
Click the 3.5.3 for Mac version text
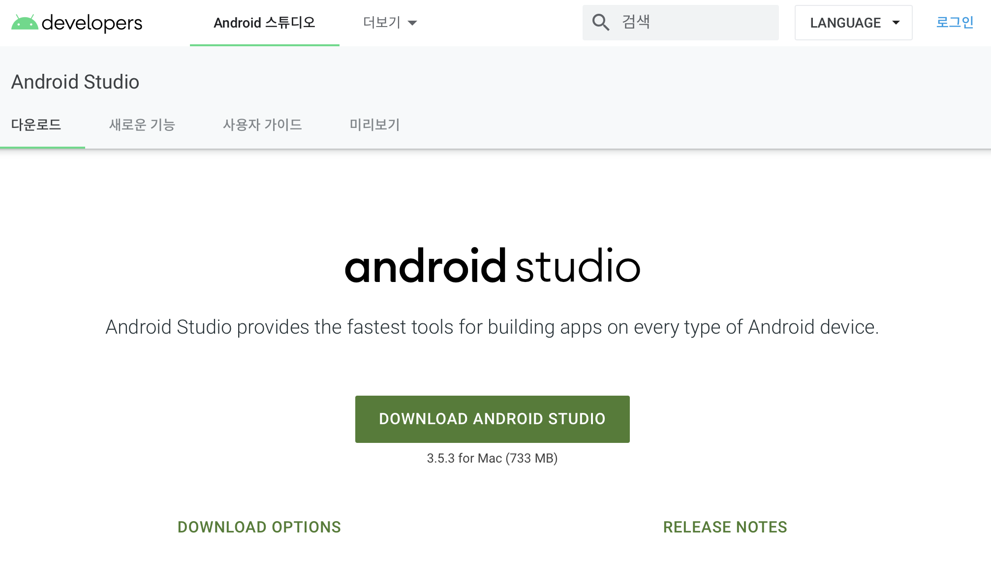pos(492,458)
